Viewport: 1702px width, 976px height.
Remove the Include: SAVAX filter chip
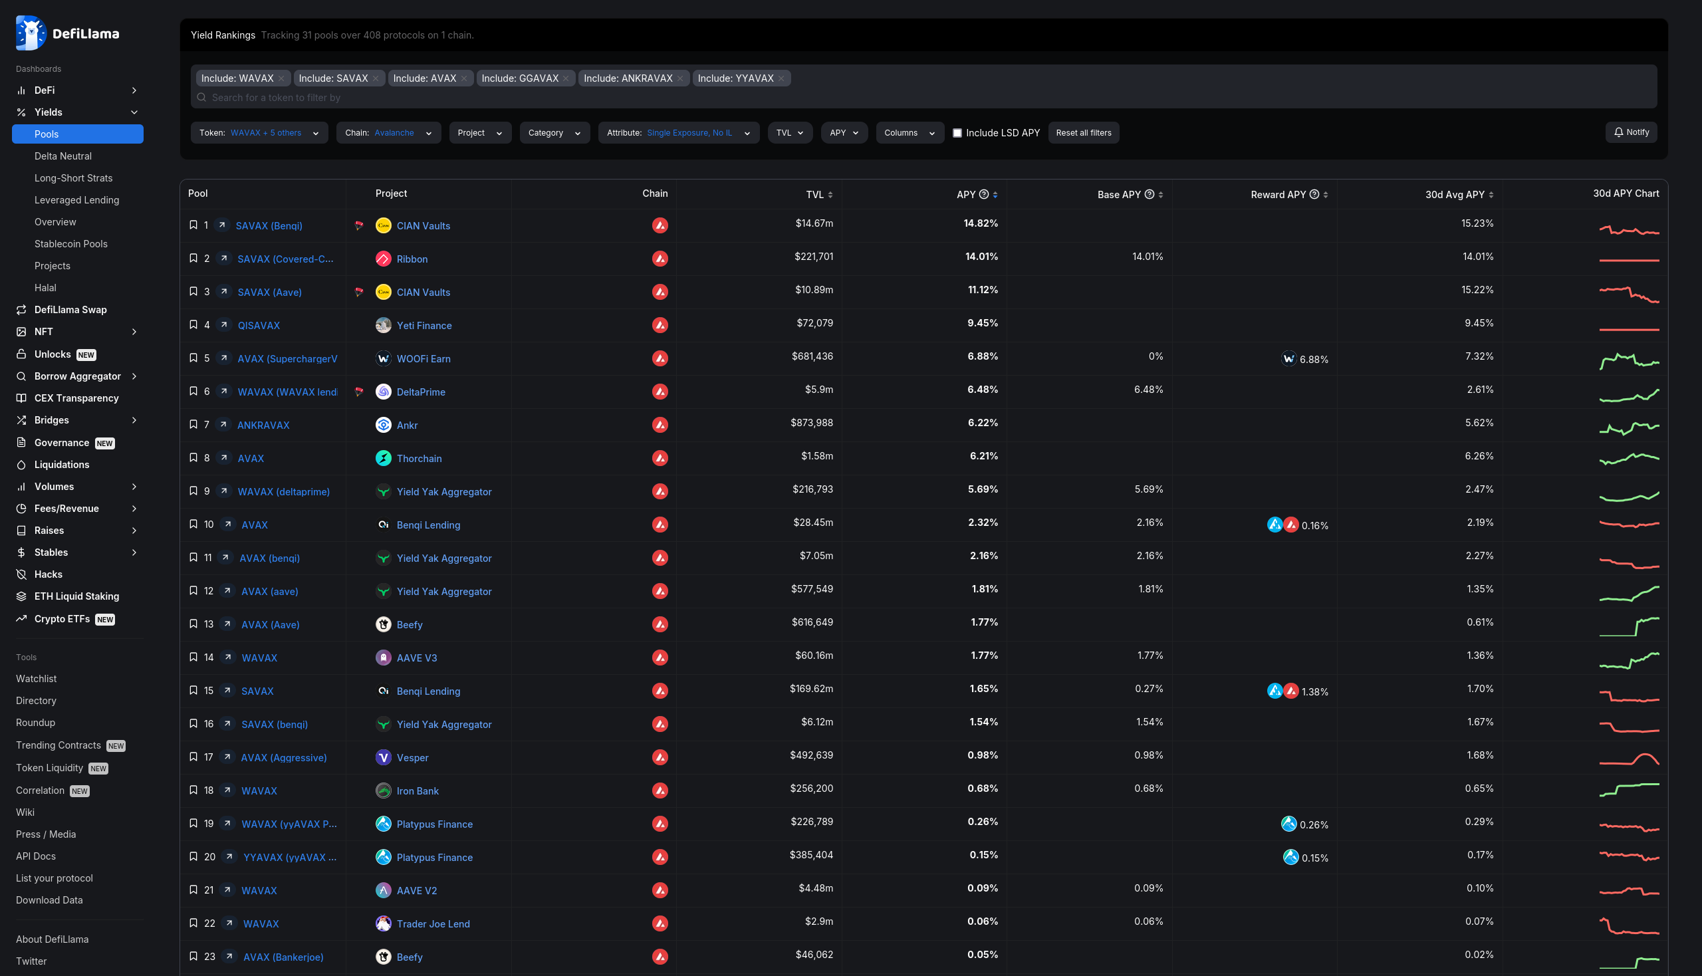(376, 78)
